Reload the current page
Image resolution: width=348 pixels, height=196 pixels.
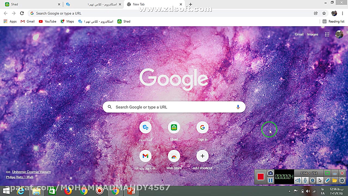(x=22, y=13)
